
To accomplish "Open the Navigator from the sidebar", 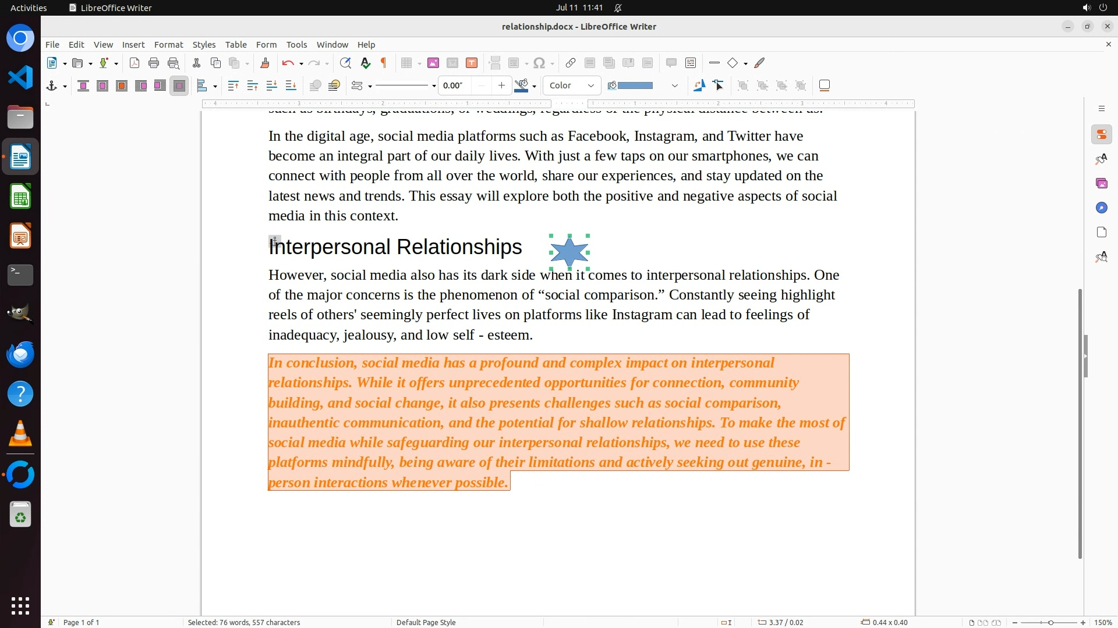I will 1101,208.
